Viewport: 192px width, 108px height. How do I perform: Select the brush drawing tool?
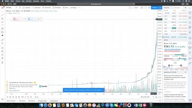(x=2, y=22)
